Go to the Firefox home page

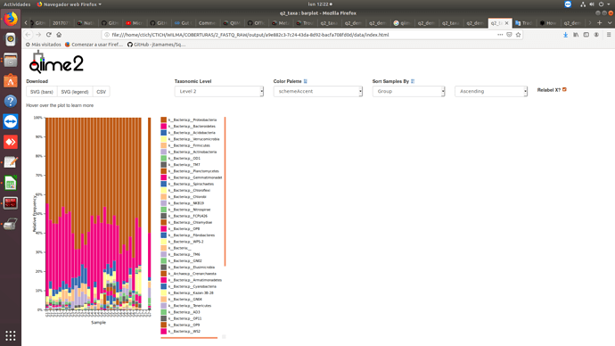(59, 35)
